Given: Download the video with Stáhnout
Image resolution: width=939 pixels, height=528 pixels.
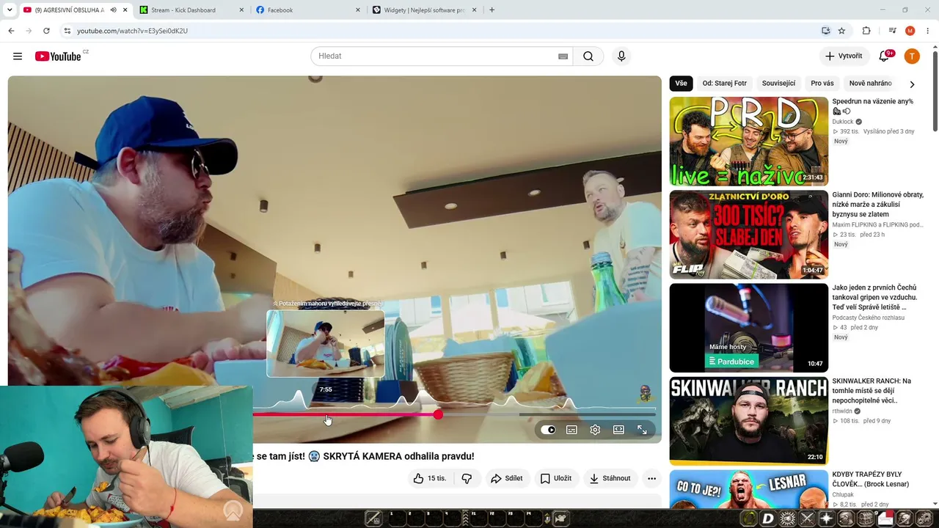Looking at the screenshot, I should pyautogui.click(x=610, y=478).
